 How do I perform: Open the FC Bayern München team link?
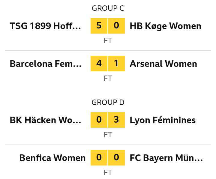coord(166,158)
